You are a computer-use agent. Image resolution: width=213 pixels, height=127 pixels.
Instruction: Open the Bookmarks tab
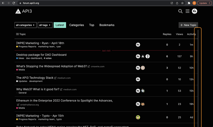tap(107, 25)
